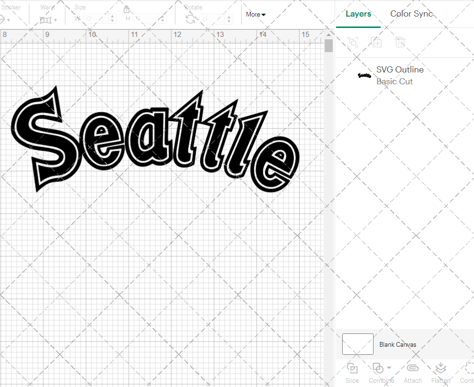The height and width of the screenshot is (387, 474).
Task: Click the Width size input field
Action: tap(96, 19)
